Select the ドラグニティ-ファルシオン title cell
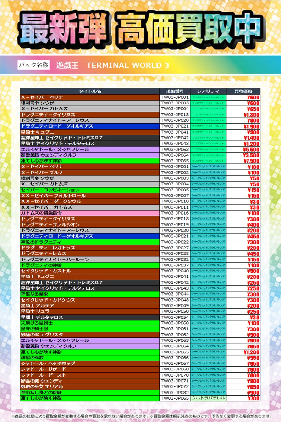This screenshot has width=281, height=422. (90, 224)
